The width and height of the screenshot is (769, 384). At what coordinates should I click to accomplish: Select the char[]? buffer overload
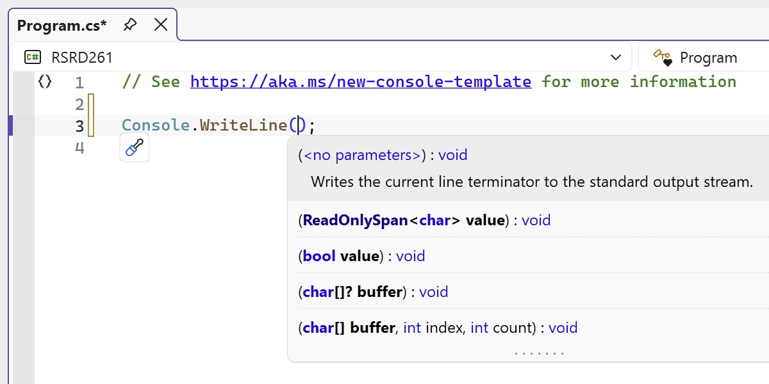pyautogui.click(x=373, y=292)
